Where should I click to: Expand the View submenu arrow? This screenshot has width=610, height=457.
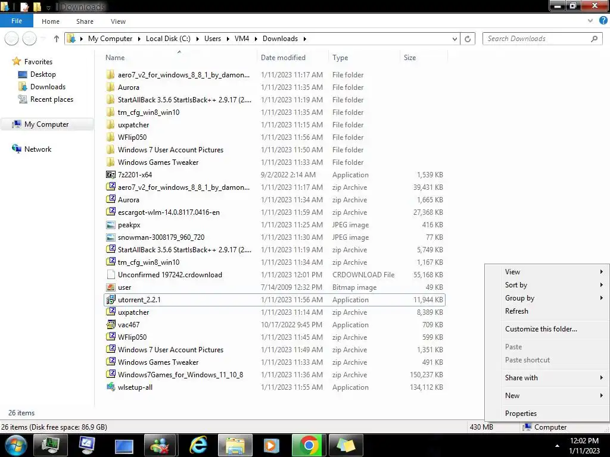602,271
